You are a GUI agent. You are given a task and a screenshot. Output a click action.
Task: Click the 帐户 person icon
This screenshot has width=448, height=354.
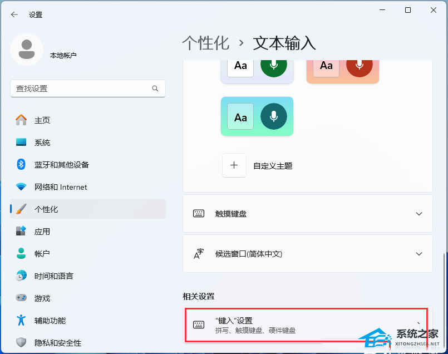coord(21,253)
